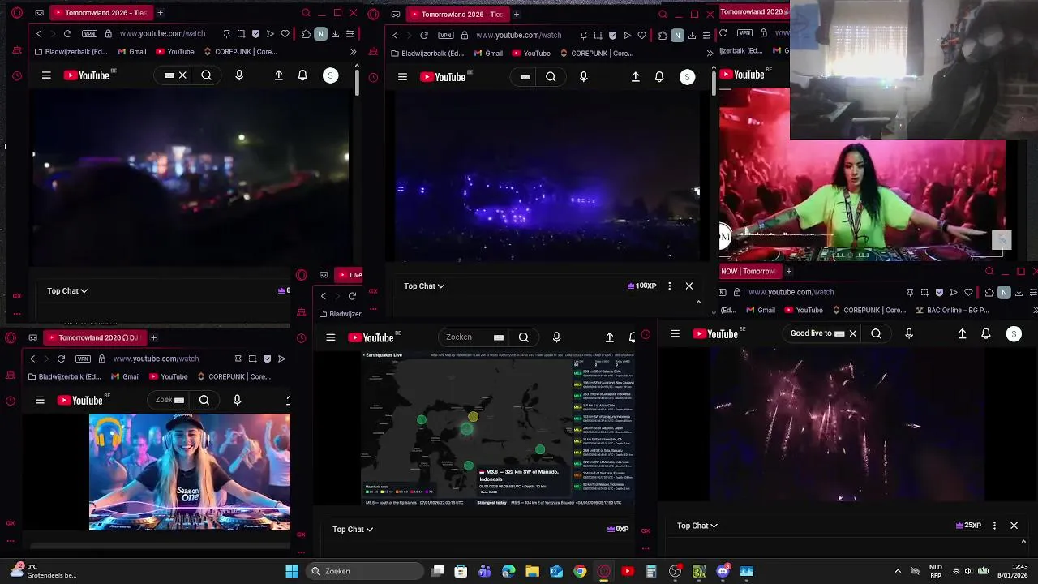
Task: Close the chat panel beside 25XP badge
Action: (x=1014, y=526)
